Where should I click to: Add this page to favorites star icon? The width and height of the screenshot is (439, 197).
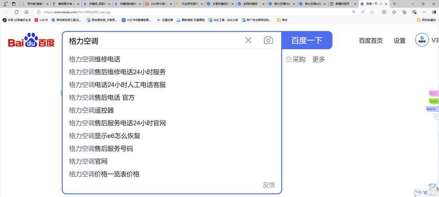pyautogui.click(x=372, y=12)
